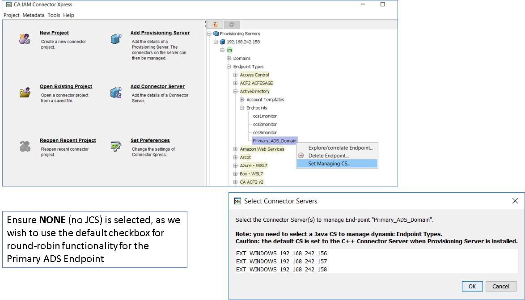Expand the Account Templates node
The height and width of the screenshot is (300, 525).
tap(242, 99)
